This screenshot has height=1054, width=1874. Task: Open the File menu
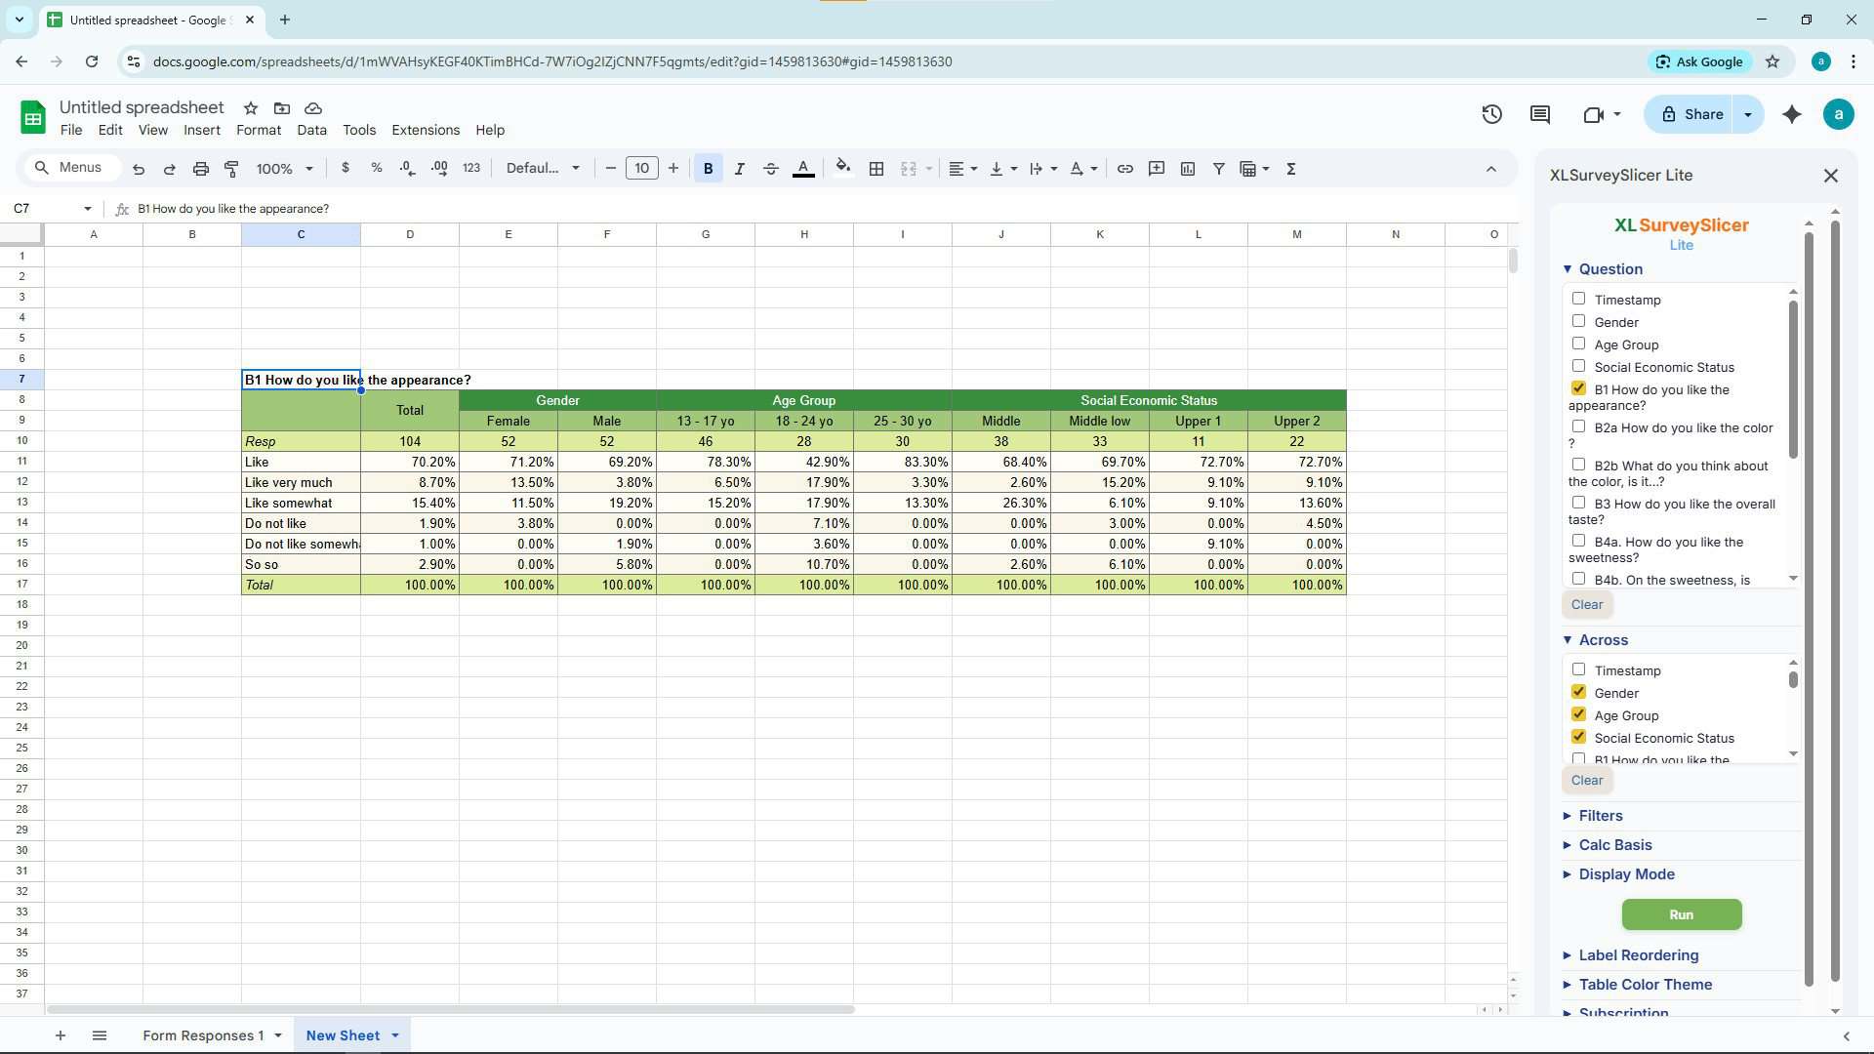tap(71, 130)
